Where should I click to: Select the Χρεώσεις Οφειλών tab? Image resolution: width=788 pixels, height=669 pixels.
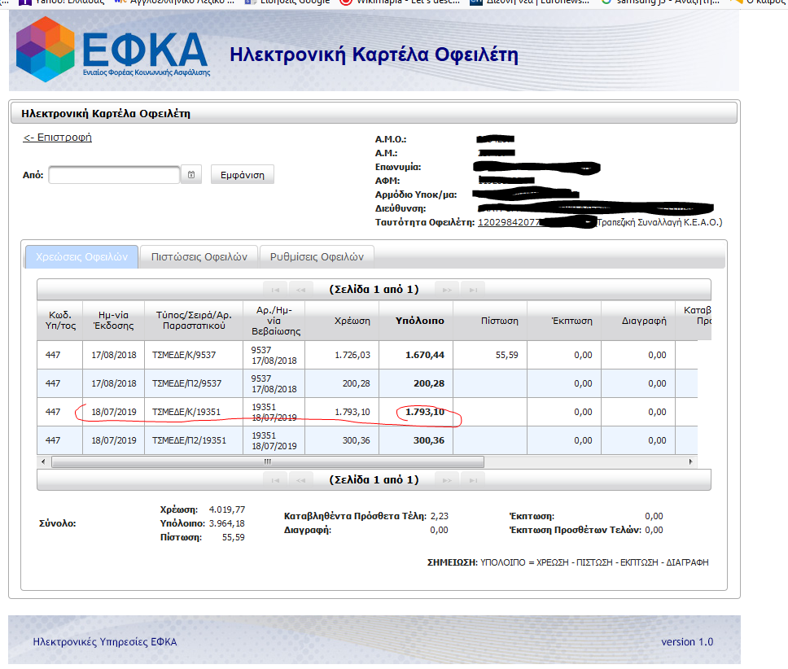point(82,256)
